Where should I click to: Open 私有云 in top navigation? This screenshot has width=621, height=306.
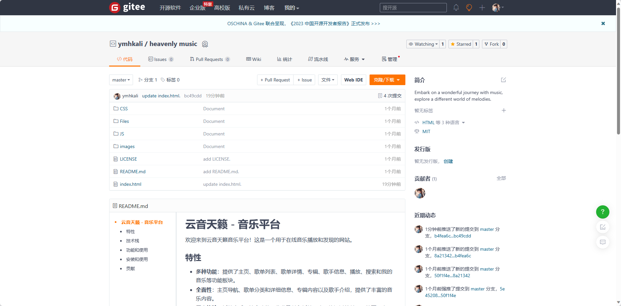coord(246,8)
